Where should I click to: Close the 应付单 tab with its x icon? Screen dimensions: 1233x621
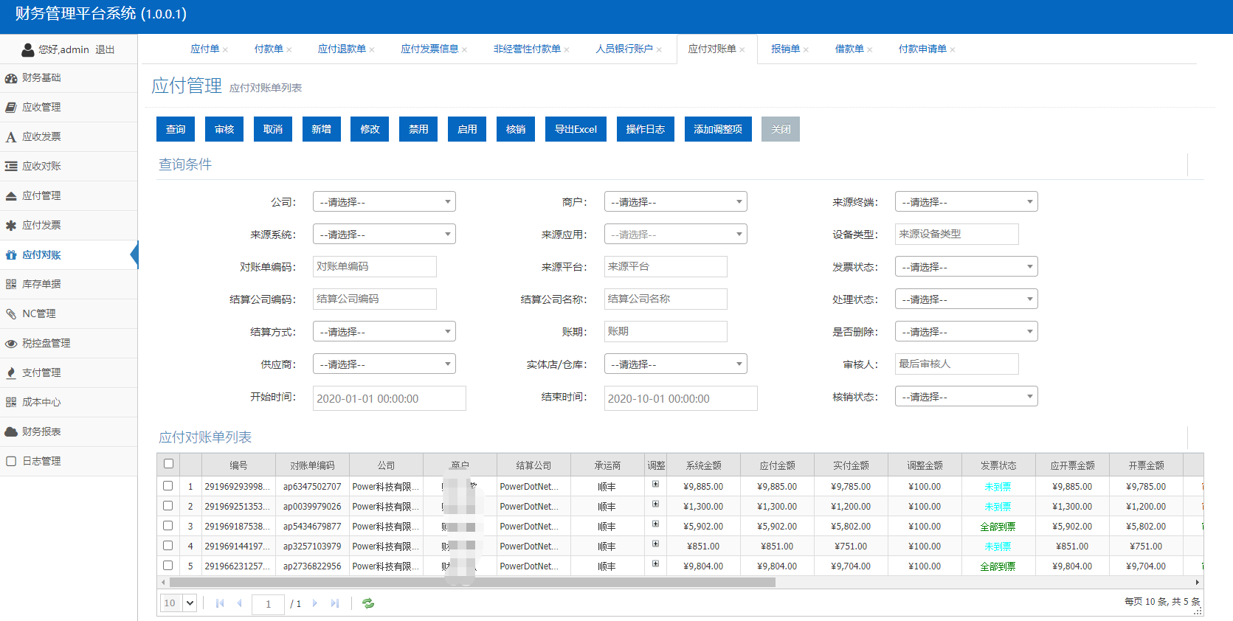pos(226,50)
